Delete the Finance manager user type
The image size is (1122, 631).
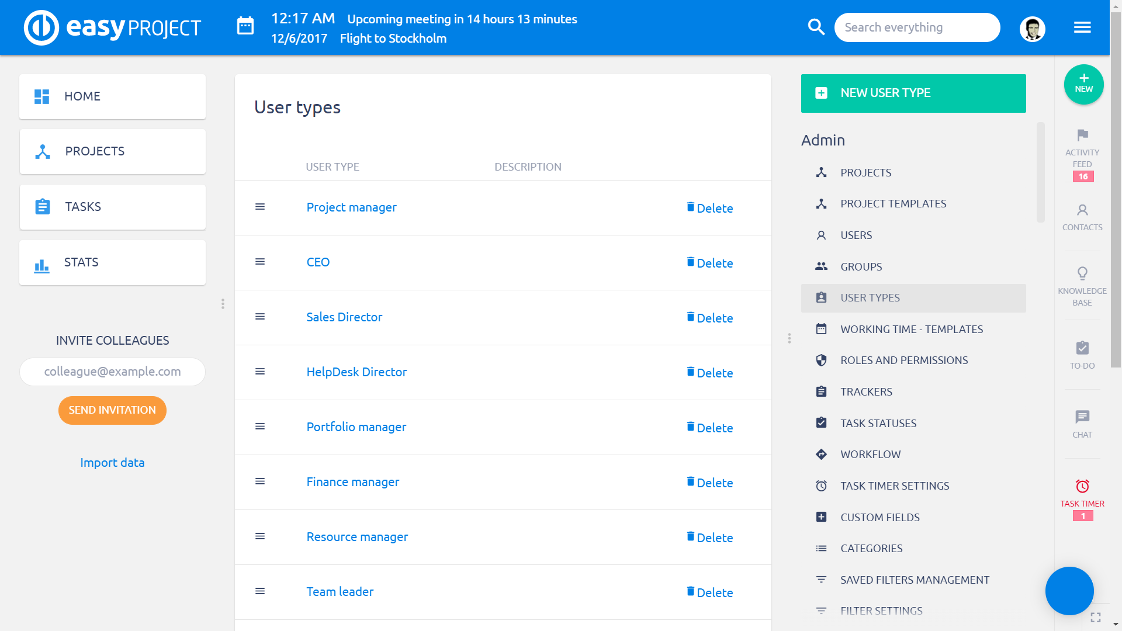709,483
